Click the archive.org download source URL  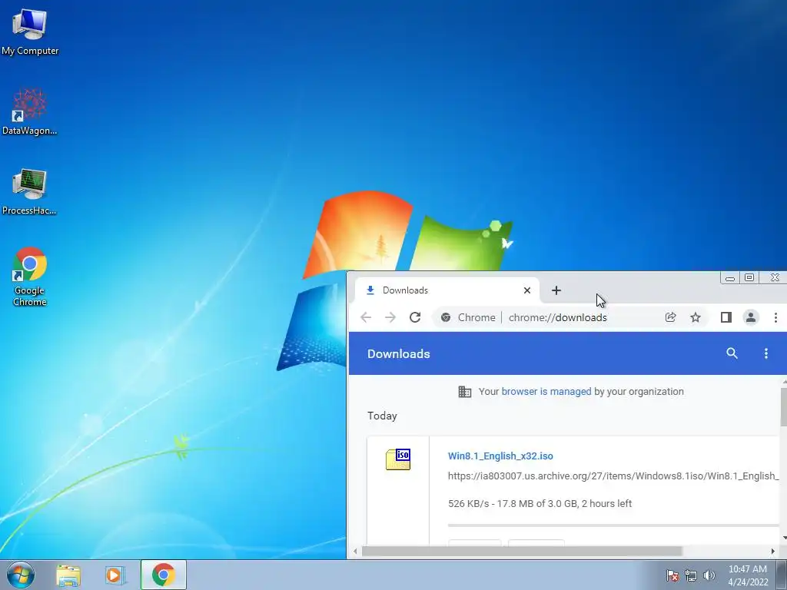tap(613, 476)
